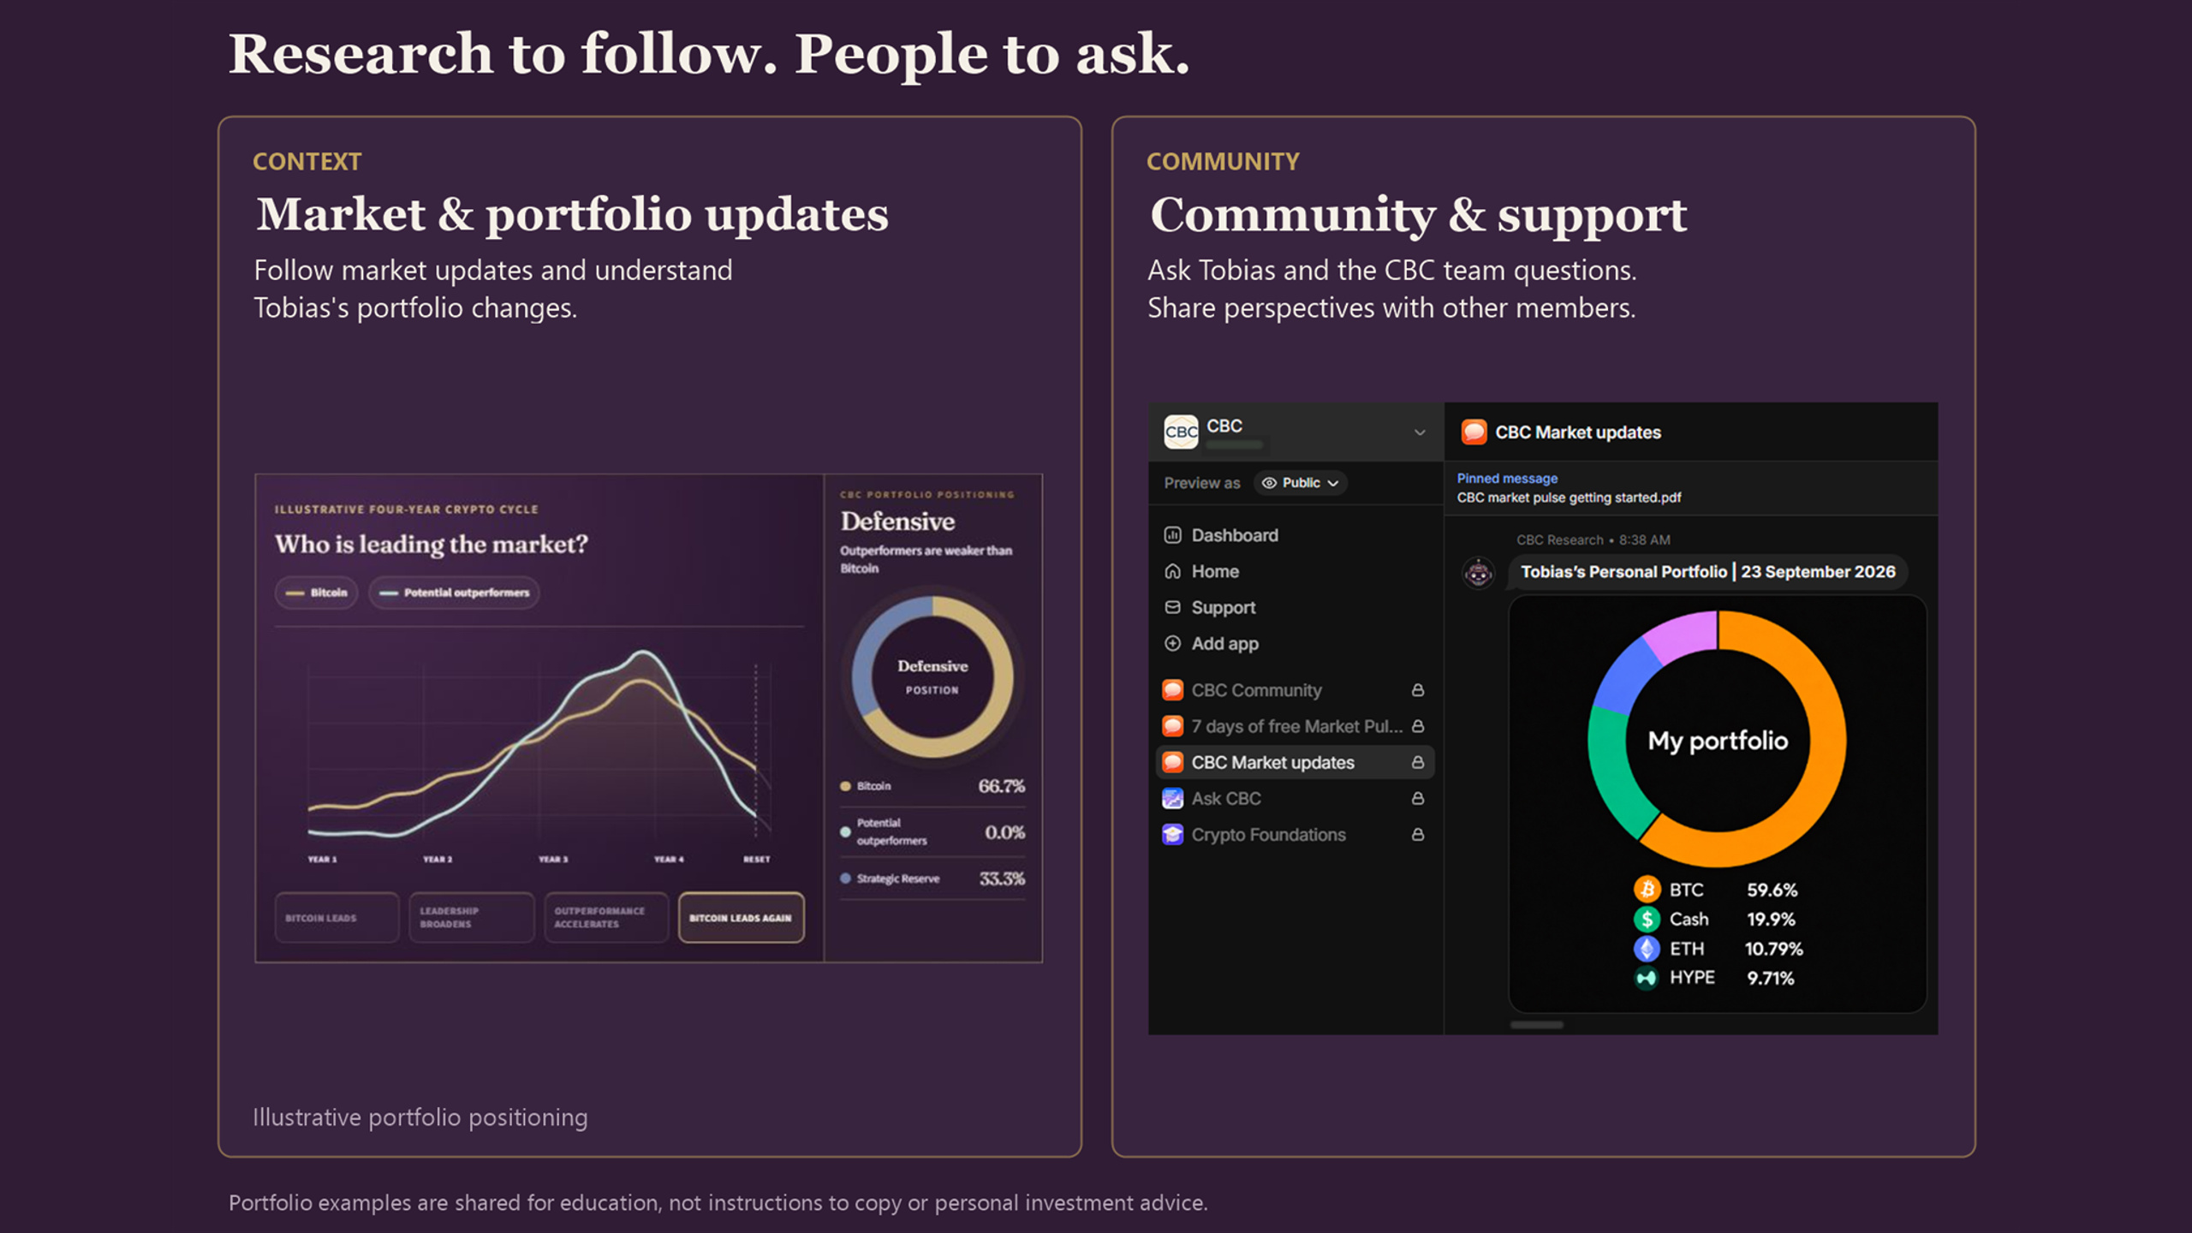
Task: Open the Public preview dropdown
Action: pyautogui.click(x=1300, y=483)
